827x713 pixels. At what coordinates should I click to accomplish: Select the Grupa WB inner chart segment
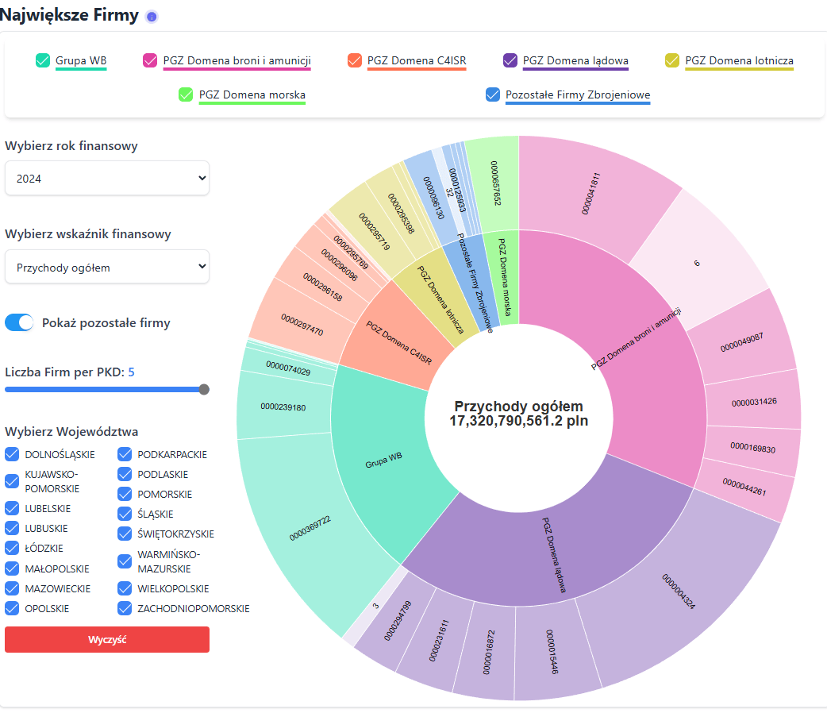tap(383, 461)
